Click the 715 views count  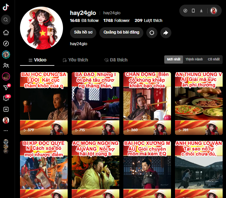tap(80, 130)
